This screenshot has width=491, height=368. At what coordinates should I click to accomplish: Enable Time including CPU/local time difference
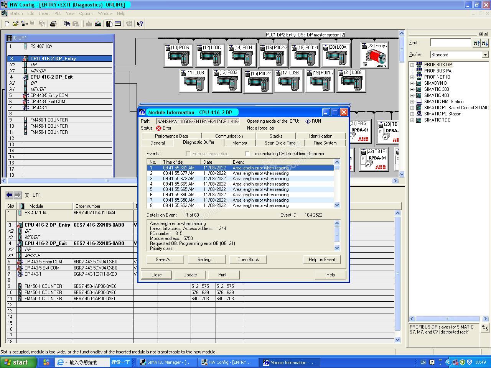pos(247,154)
